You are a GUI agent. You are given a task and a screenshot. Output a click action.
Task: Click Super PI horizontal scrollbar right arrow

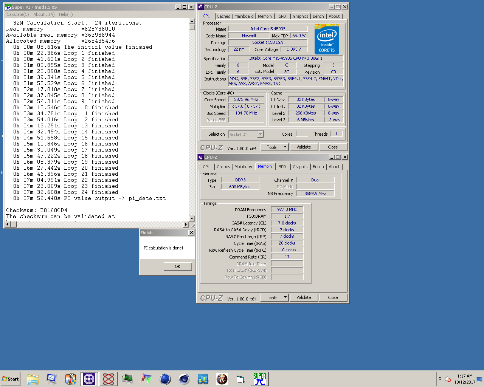(x=186, y=224)
